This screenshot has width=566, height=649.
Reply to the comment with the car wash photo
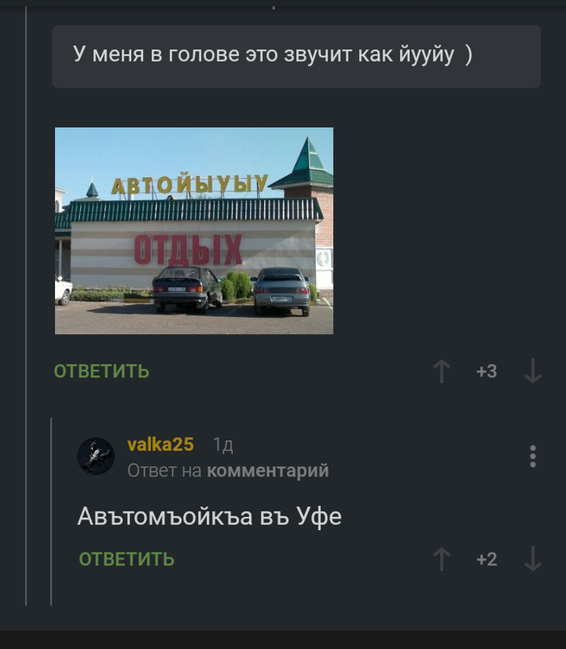[x=102, y=371]
